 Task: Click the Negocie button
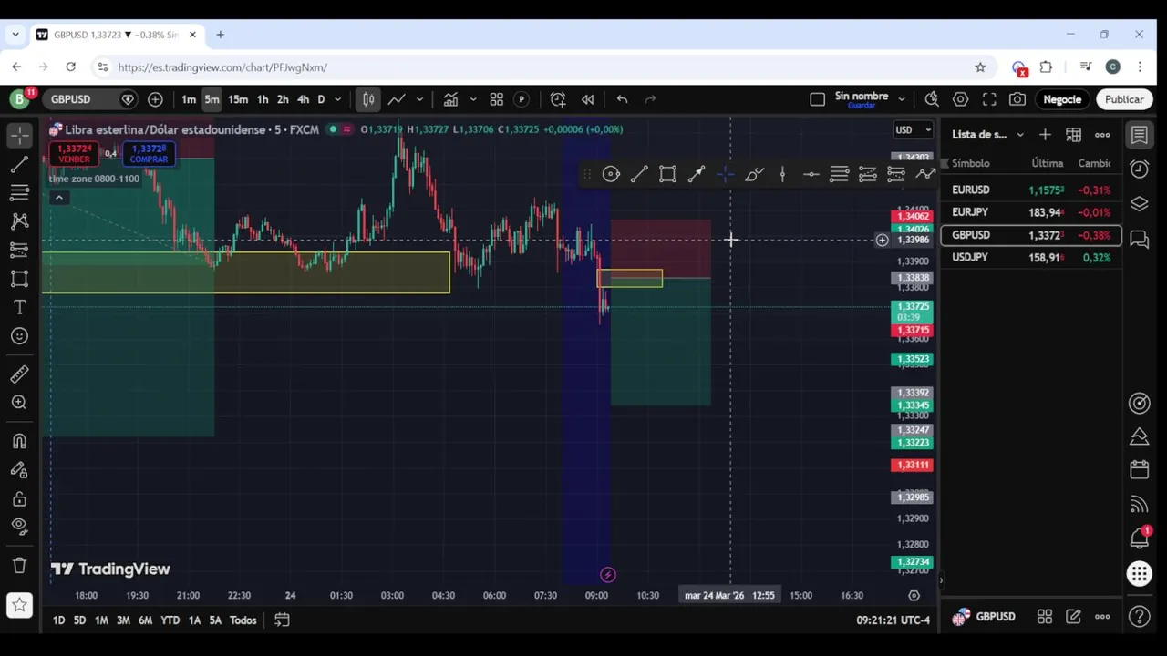pyautogui.click(x=1062, y=99)
